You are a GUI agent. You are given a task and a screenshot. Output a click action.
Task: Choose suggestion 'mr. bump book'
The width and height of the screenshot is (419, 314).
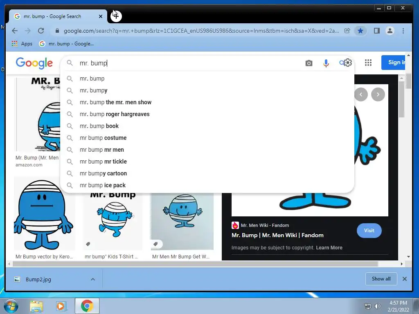[207, 126]
